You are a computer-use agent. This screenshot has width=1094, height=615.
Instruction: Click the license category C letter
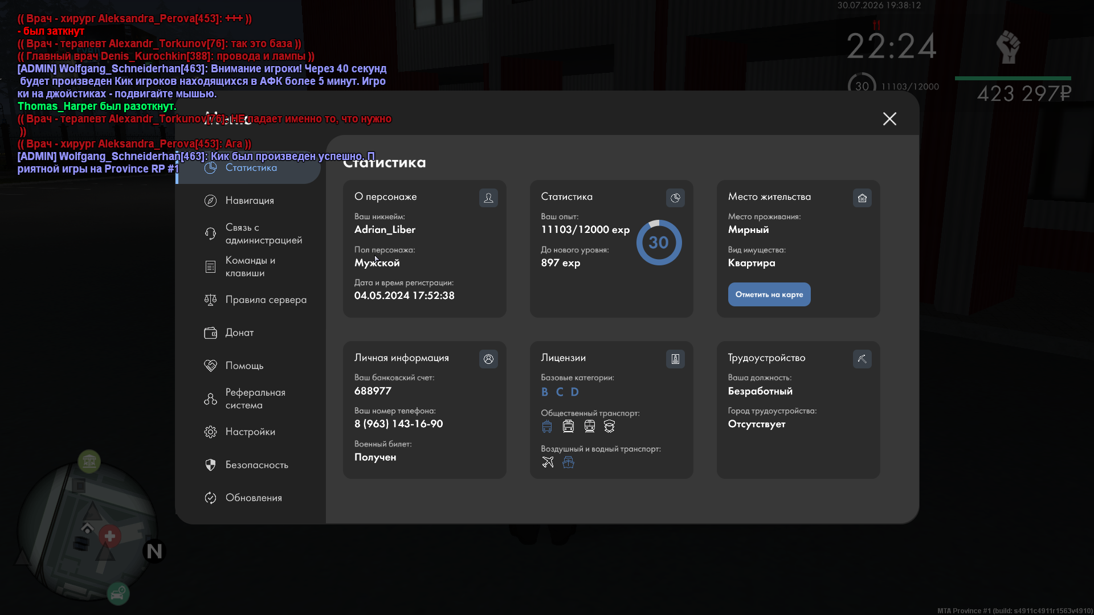560,392
